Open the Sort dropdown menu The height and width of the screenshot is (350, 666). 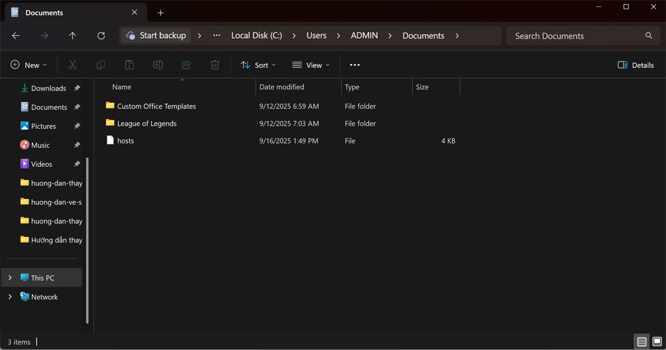(258, 65)
